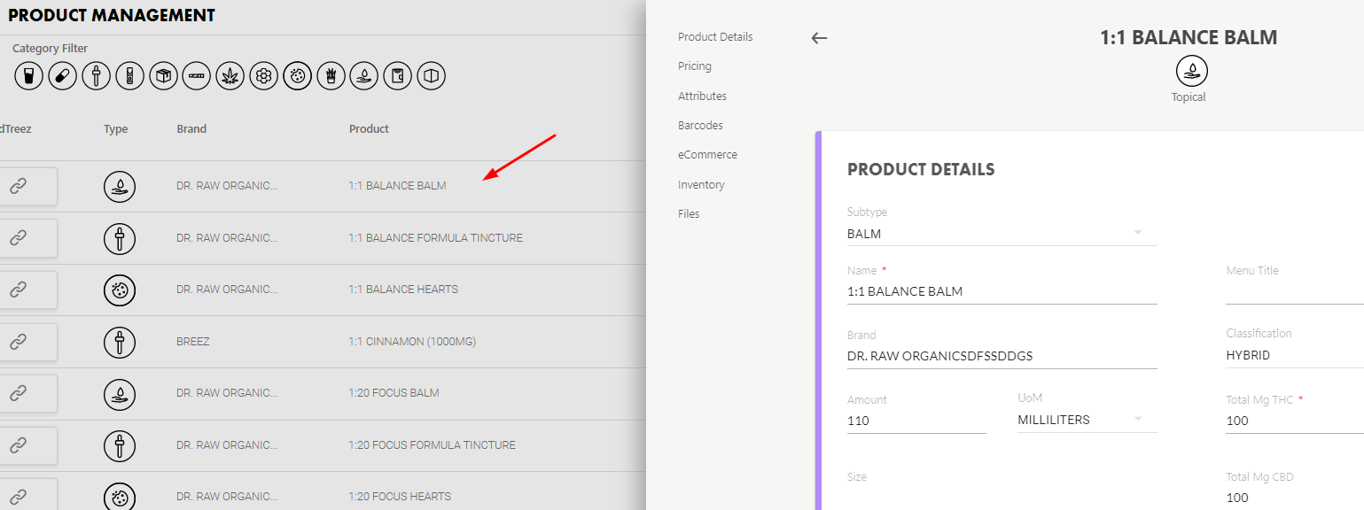Select the Capsule pill category filter
The height and width of the screenshot is (510, 1364).
62,76
